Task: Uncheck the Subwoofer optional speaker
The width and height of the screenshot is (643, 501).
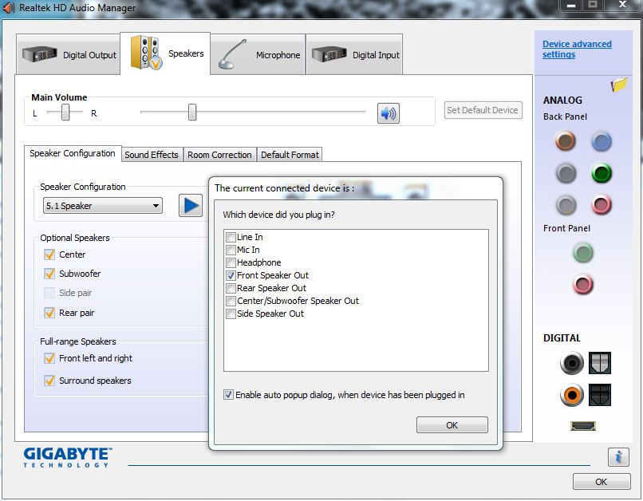Action: [x=49, y=274]
